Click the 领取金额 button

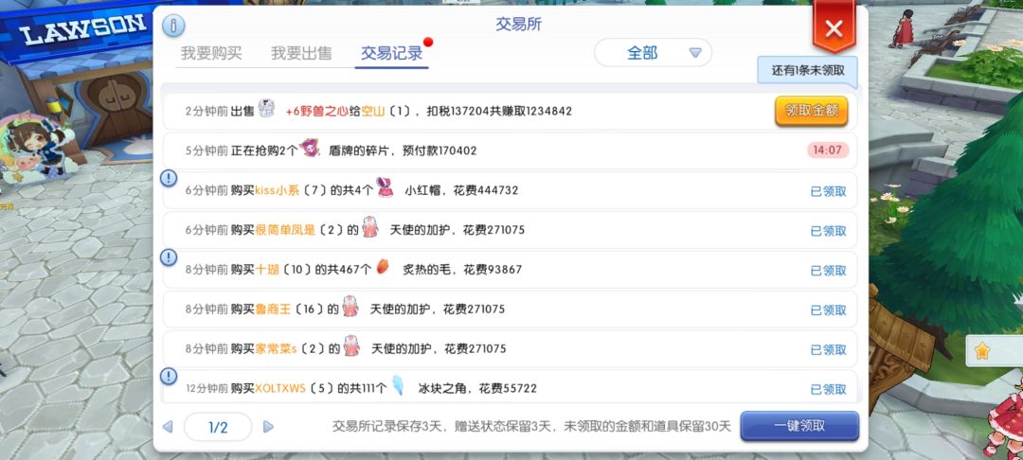point(811,111)
